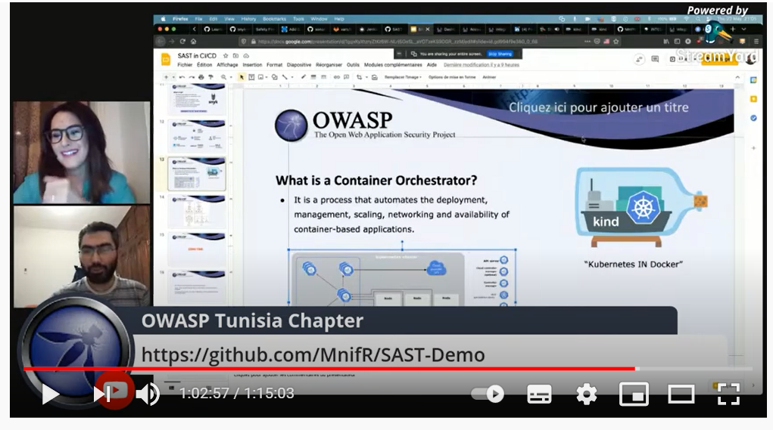The height and width of the screenshot is (430, 773).
Task: Click the 'Cliquez ici pour ajouter un titre' placeholder
Action: tap(598, 107)
